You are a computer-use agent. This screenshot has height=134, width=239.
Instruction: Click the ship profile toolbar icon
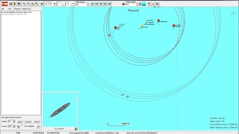pyautogui.click(x=158, y=4)
